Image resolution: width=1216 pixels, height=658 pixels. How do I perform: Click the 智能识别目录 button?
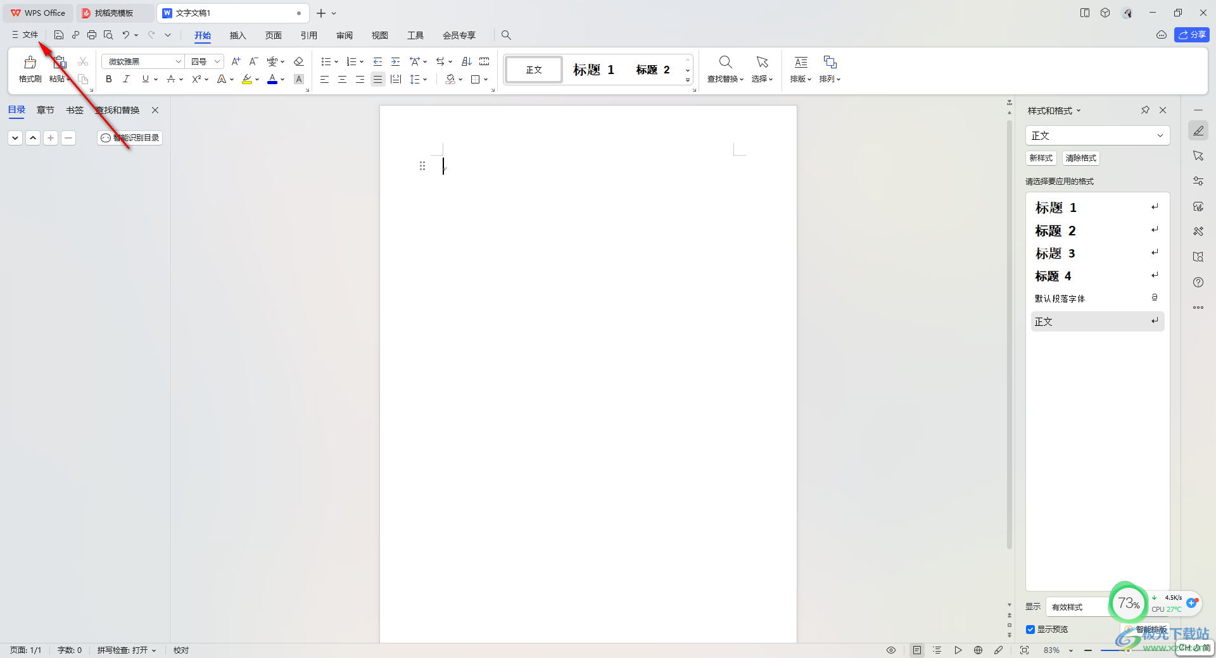pos(130,137)
